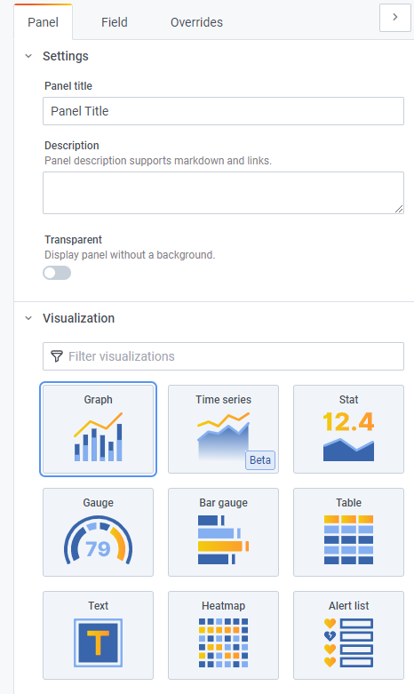Screen dimensions: 414x694
Task: Choose the Bar gauge visualization
Action: coord(223,532)
